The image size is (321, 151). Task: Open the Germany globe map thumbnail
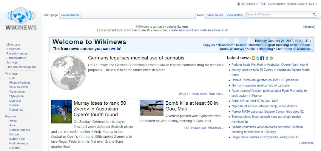pyautogui.click(x=68, y=72)
